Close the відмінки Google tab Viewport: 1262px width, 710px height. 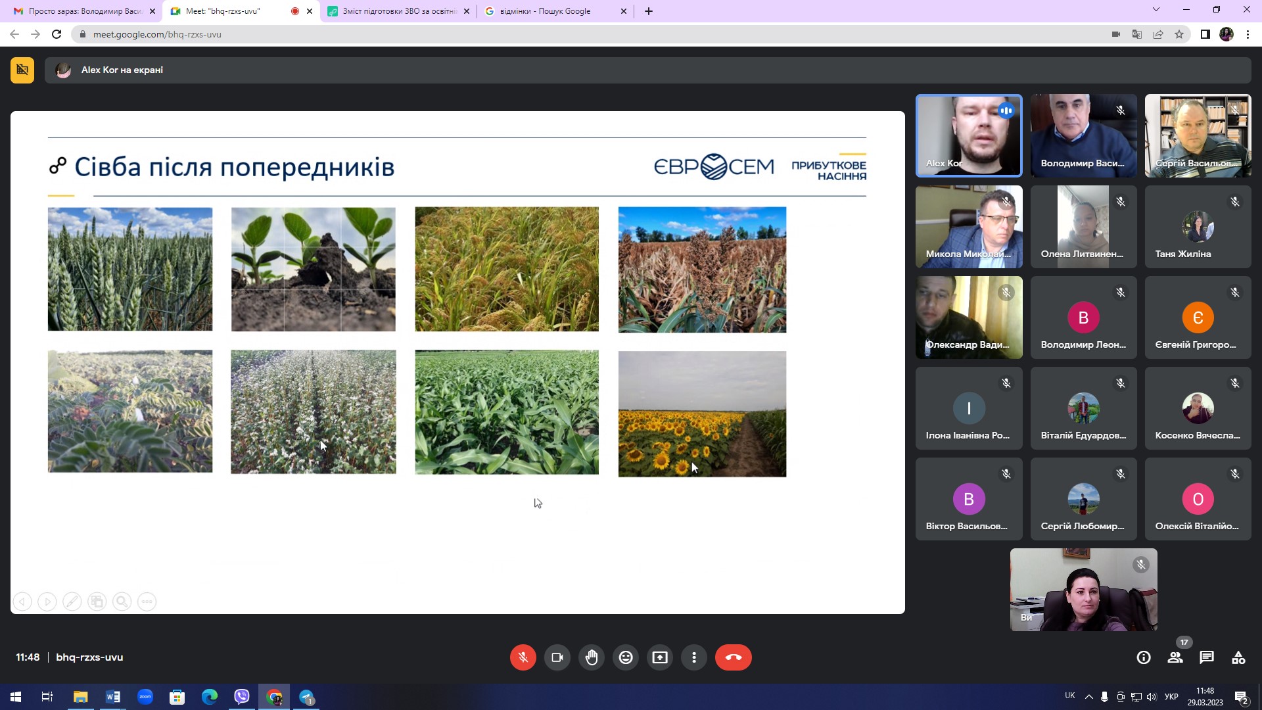[x=624, y=11]
